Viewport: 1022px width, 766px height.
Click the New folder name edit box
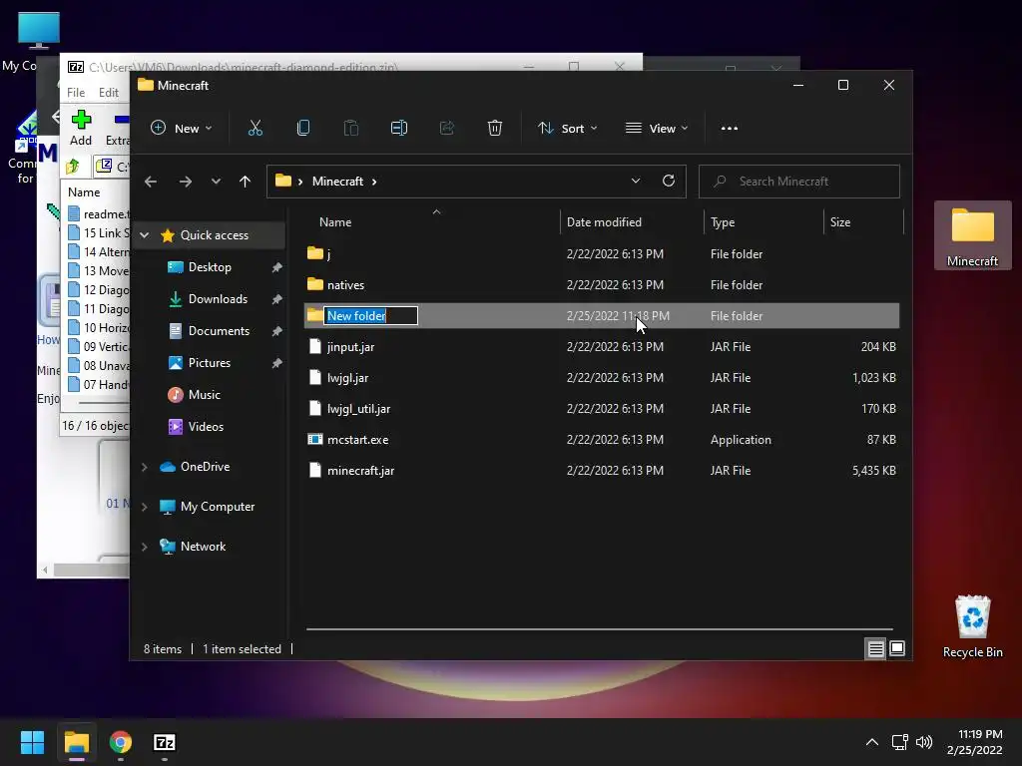click(371, 316)
